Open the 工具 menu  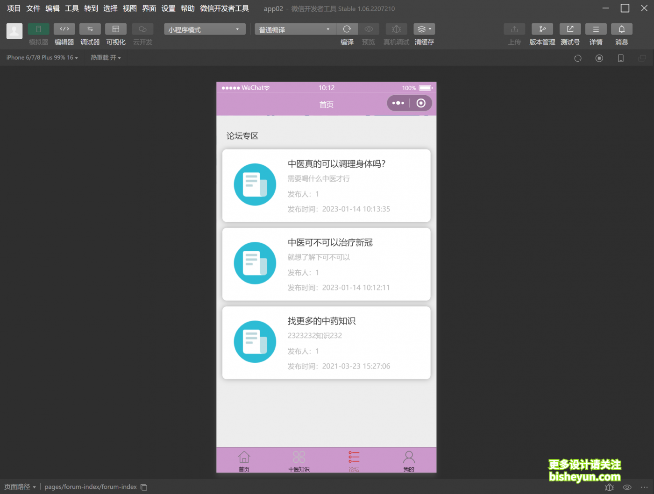[72, 8]
